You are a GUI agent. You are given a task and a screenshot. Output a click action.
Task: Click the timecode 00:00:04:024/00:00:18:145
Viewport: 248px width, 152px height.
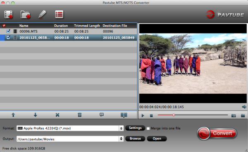coord(162,107)
